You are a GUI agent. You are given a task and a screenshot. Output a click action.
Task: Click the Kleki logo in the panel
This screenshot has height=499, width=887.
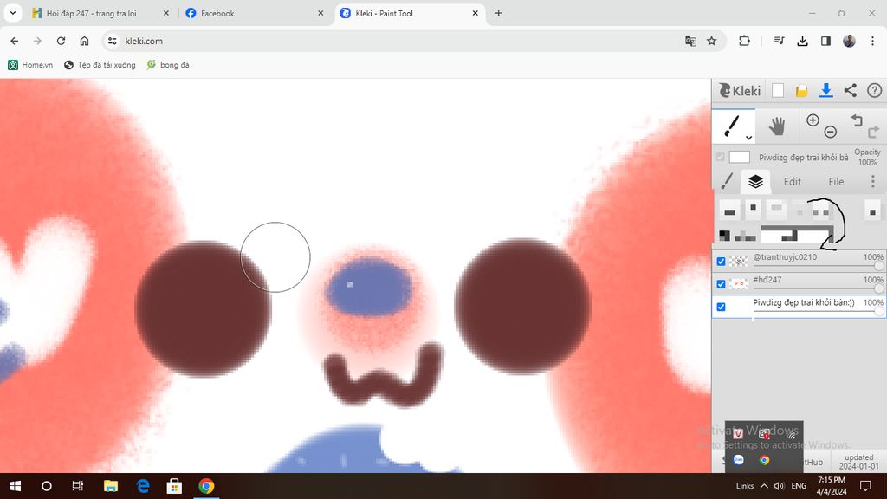tap(740, 90)
